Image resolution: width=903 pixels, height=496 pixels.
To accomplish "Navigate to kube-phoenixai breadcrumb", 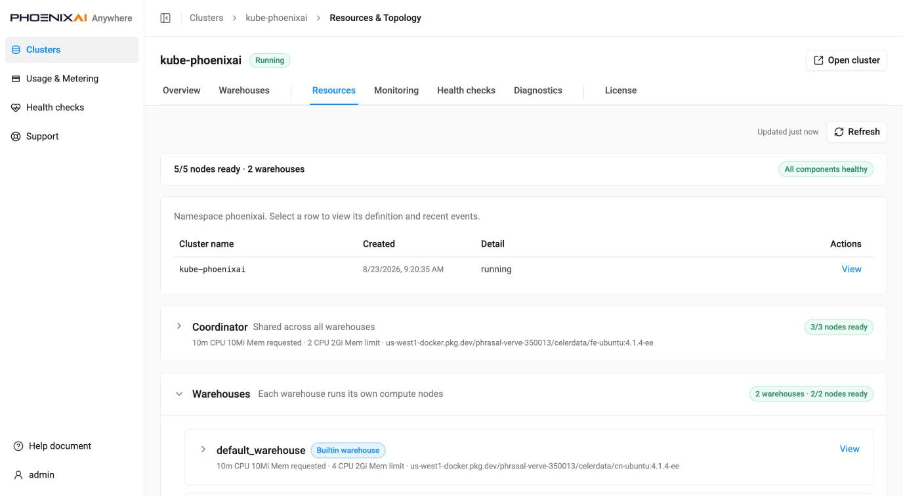I will pyautogui.click(x=276, y=18).
